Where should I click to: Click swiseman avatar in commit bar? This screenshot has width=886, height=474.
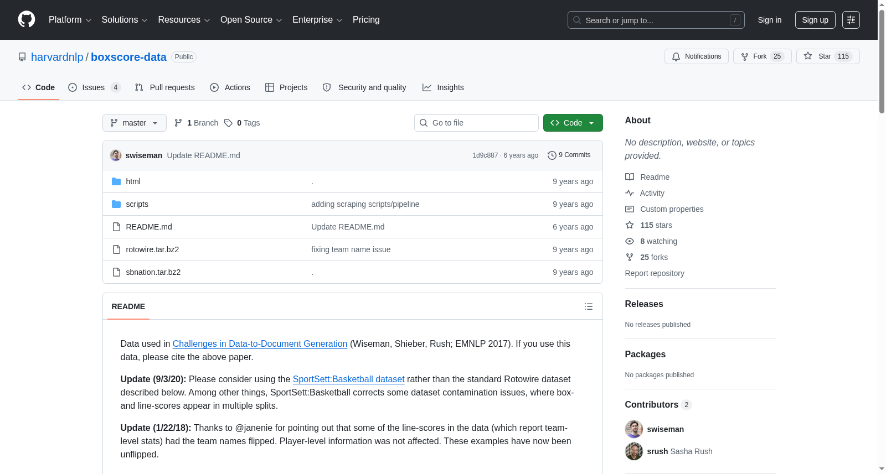click(116, 155)
